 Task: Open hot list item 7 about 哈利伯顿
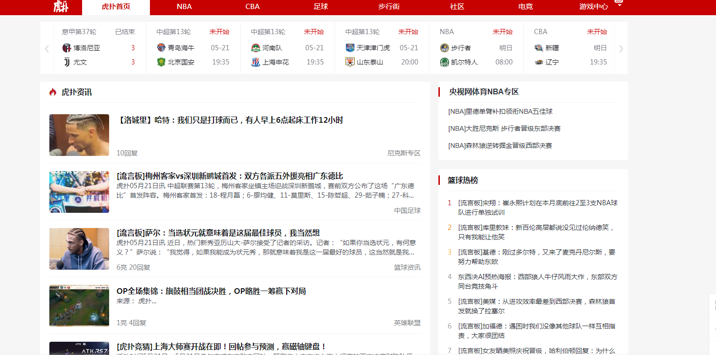[537, 351]
